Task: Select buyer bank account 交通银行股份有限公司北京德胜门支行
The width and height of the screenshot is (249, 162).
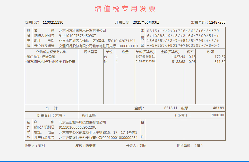Action: click(x=87, y=46)
